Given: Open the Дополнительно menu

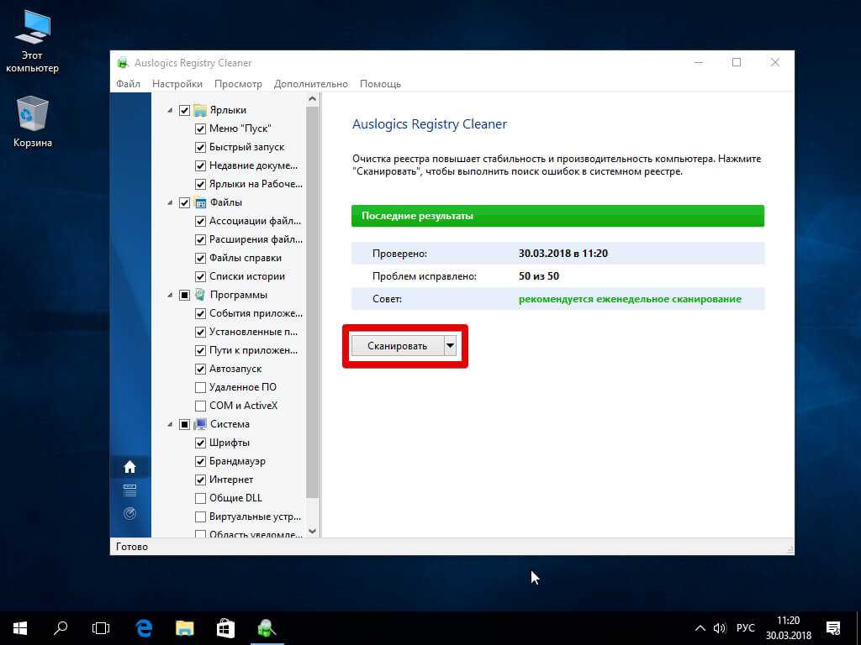Looking at the screenshot, I should tap(310, 84).
